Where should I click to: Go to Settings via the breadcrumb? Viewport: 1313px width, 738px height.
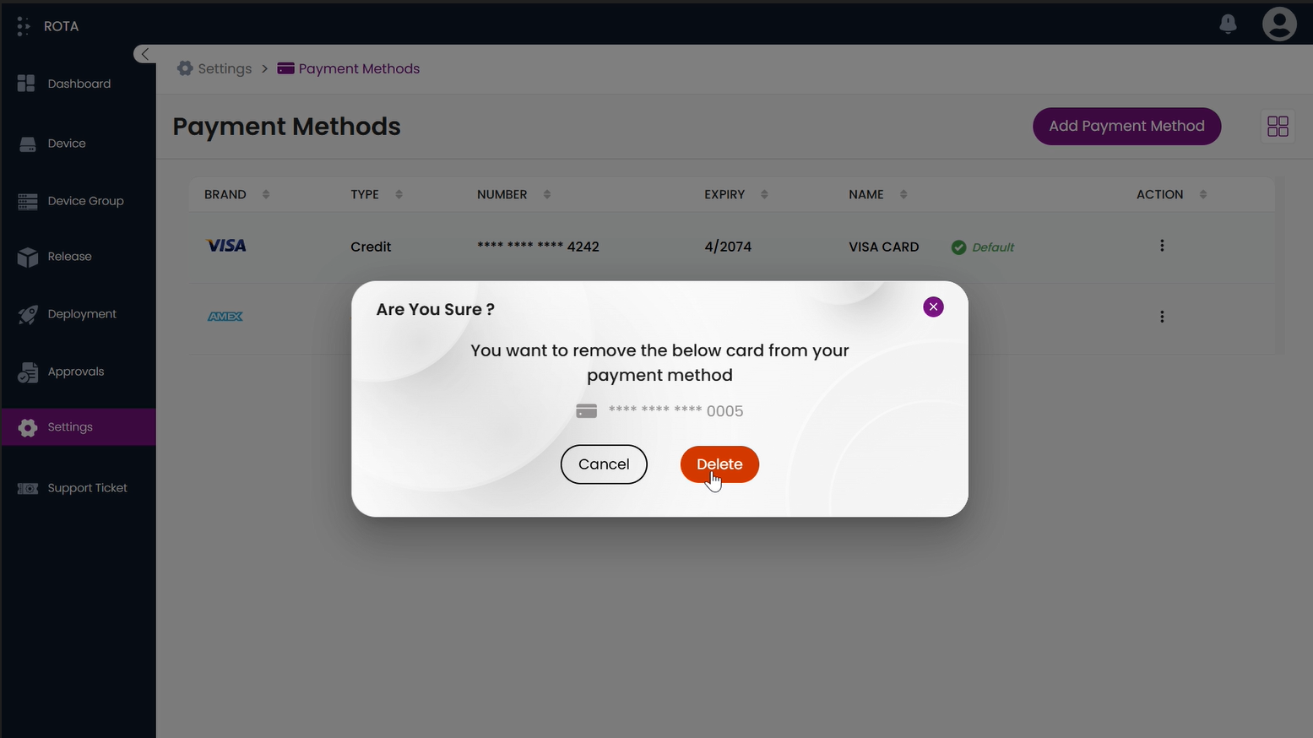tap(224, 68)
